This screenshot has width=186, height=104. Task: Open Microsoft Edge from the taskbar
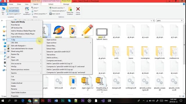(23, 101)
